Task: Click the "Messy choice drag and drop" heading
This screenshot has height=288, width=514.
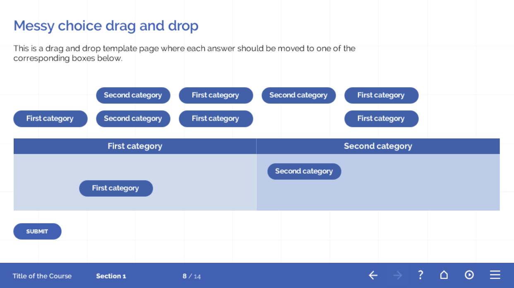Action: (x=106, y=26)
